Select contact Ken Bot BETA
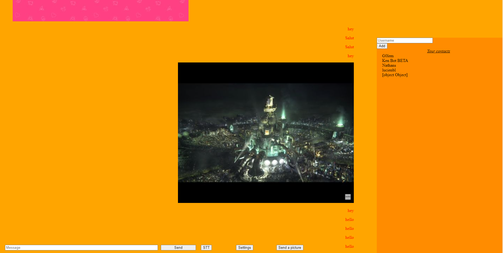Viewport: 503px width, 253px height. (395, 61)
